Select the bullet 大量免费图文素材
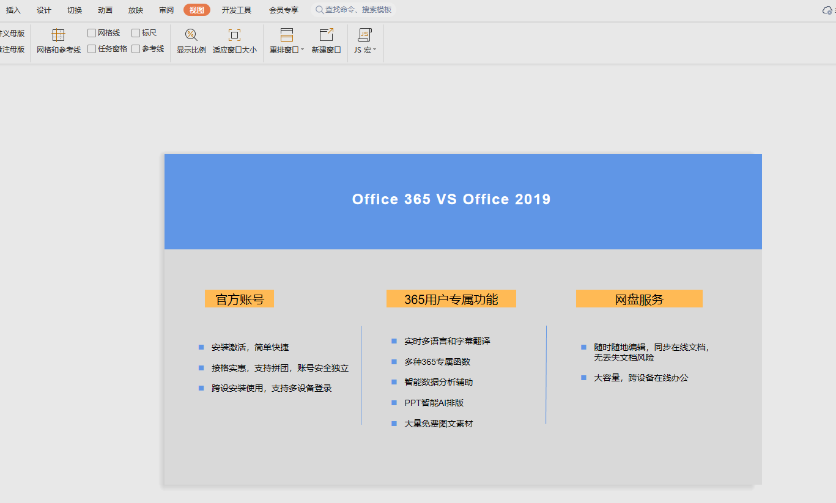This screenshot has width=836, height=503. pos(438,424)
